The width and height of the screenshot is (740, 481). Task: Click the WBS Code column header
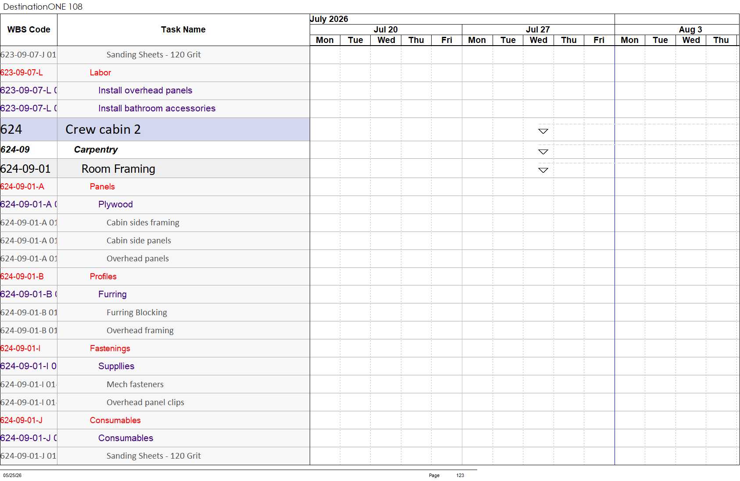(29, 30)
